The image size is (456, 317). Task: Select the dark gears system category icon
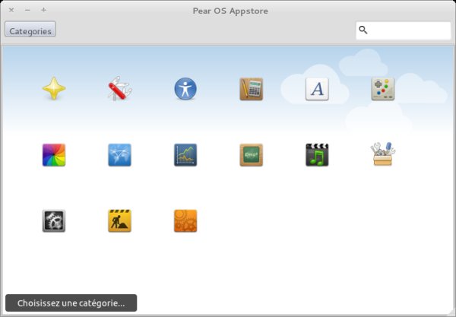(54, 221)
